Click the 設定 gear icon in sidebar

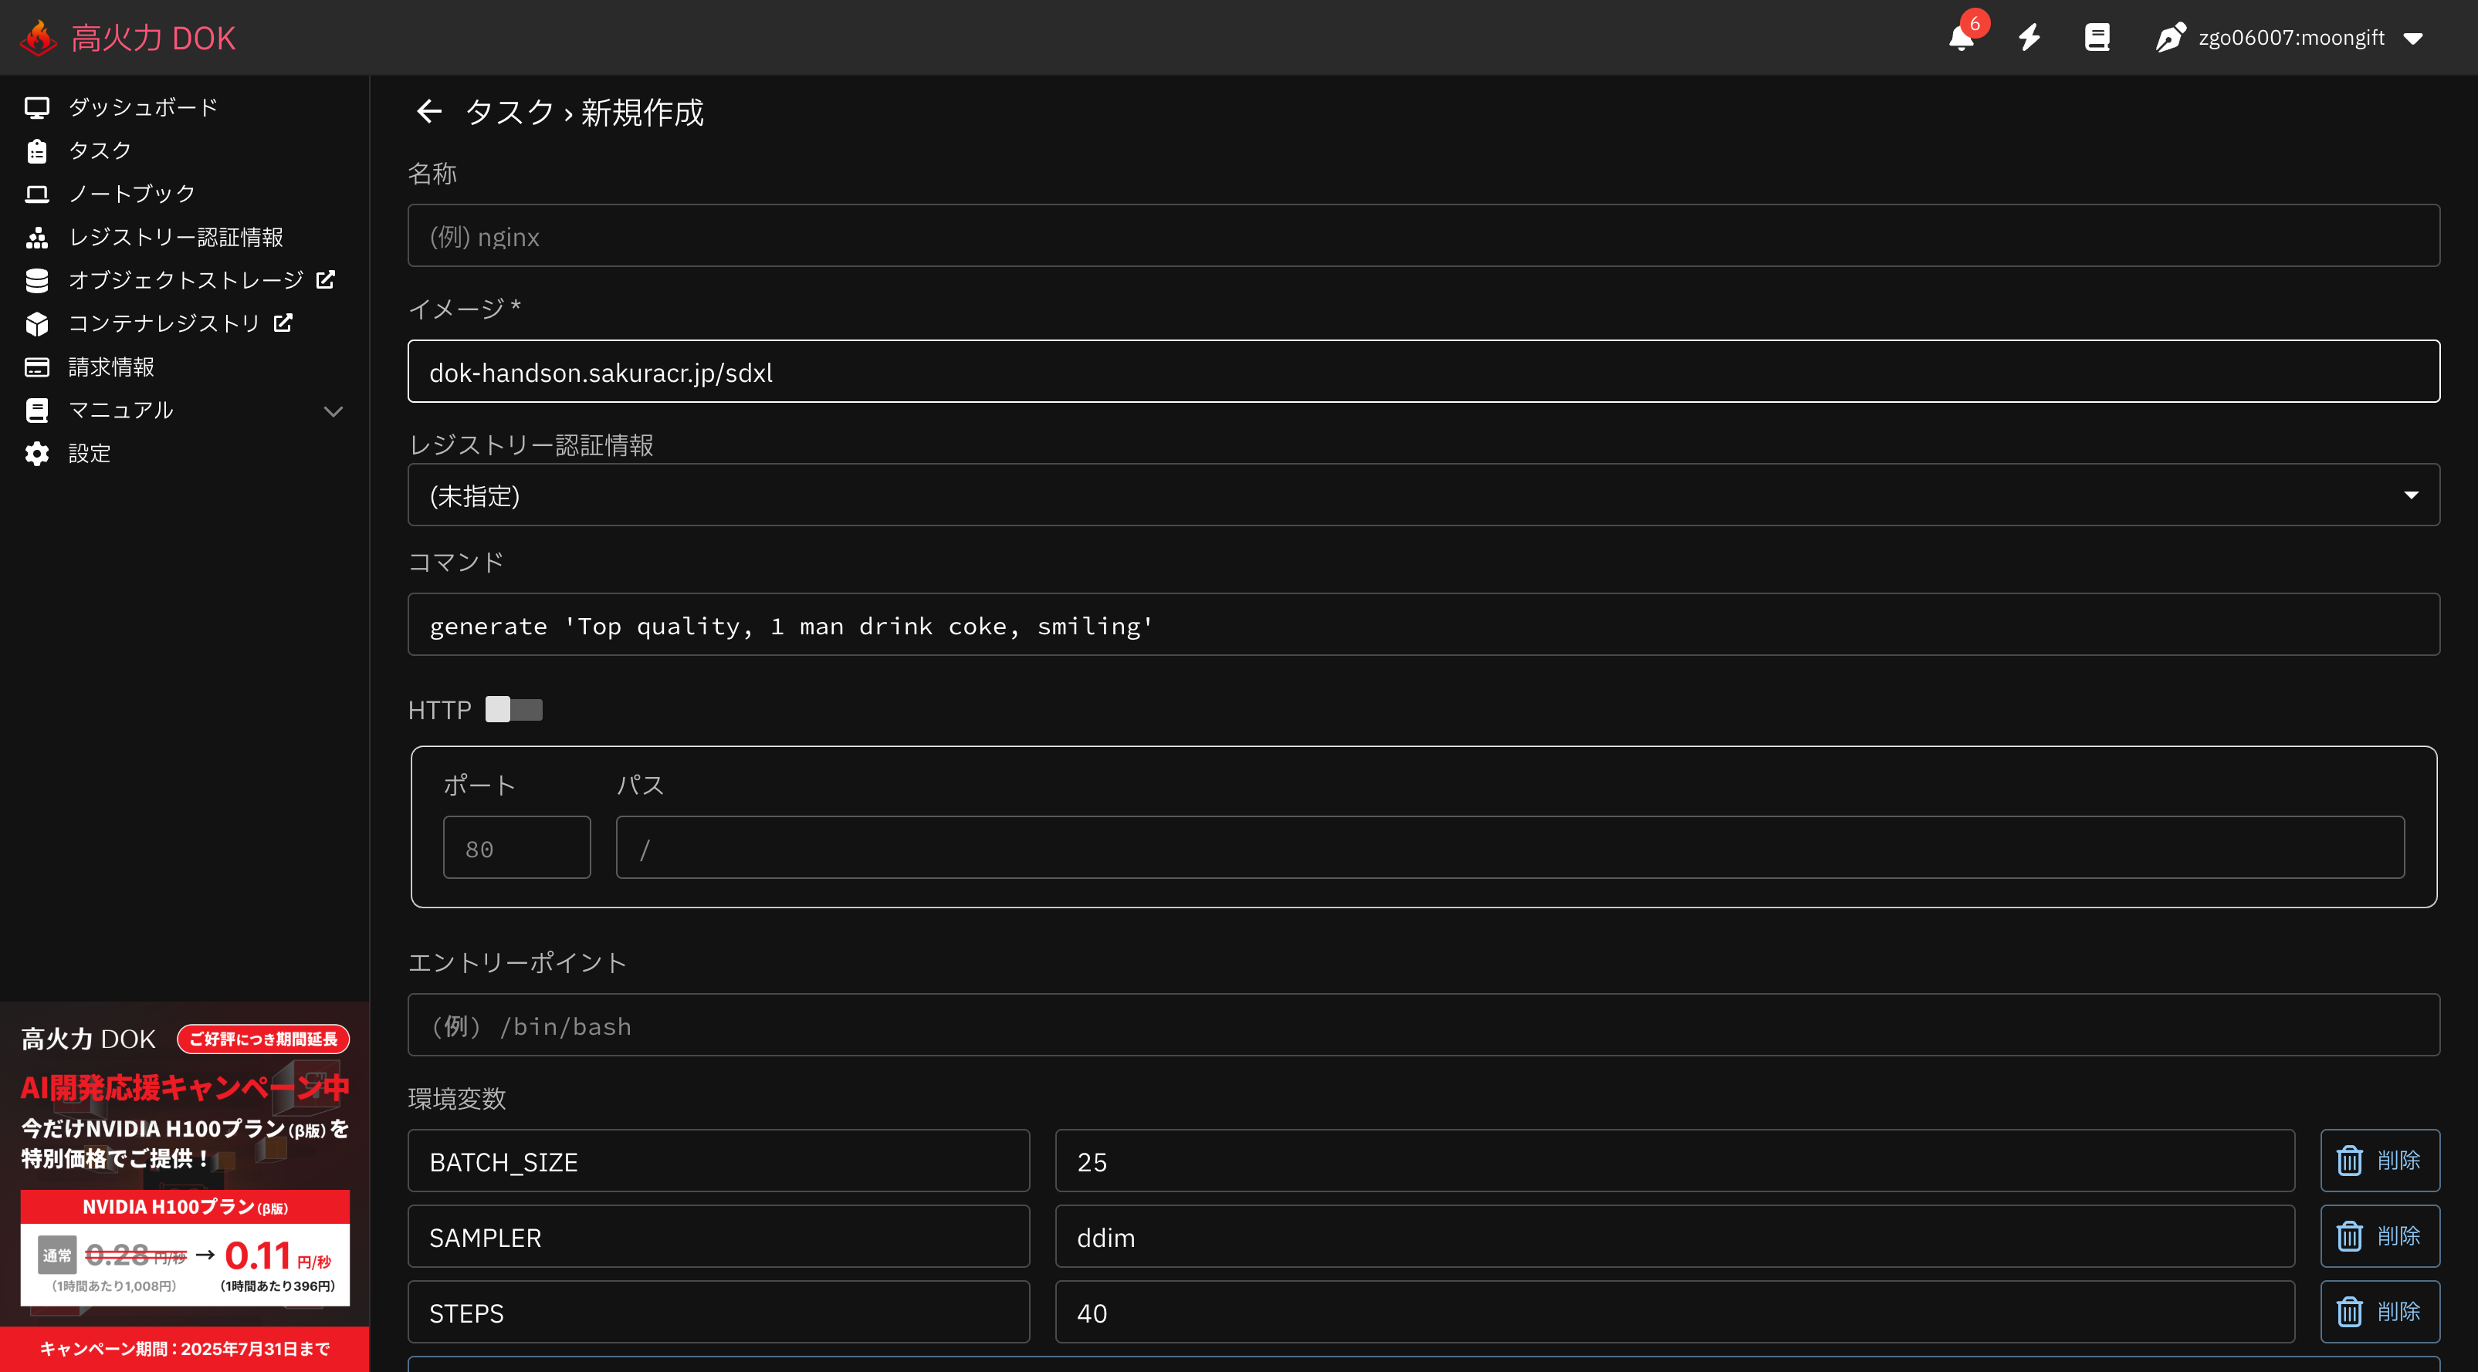(36, 454)
